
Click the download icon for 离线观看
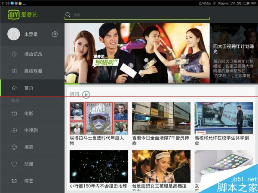point(14,71)
